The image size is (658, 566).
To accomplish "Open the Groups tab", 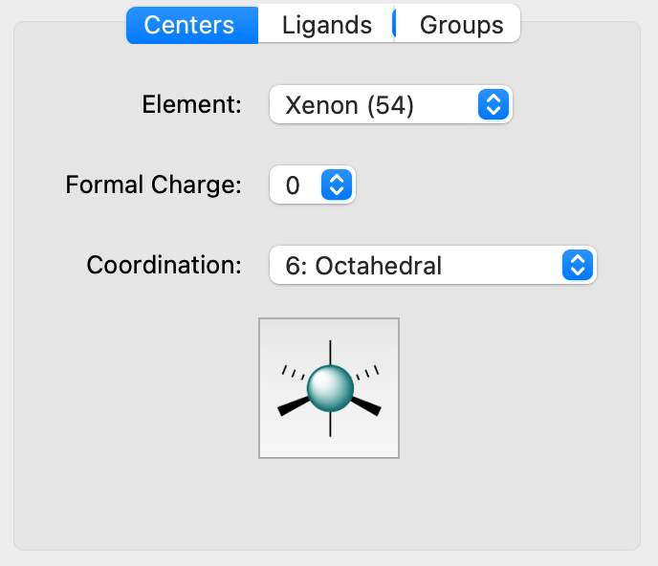I will click(x=458, y=25).
